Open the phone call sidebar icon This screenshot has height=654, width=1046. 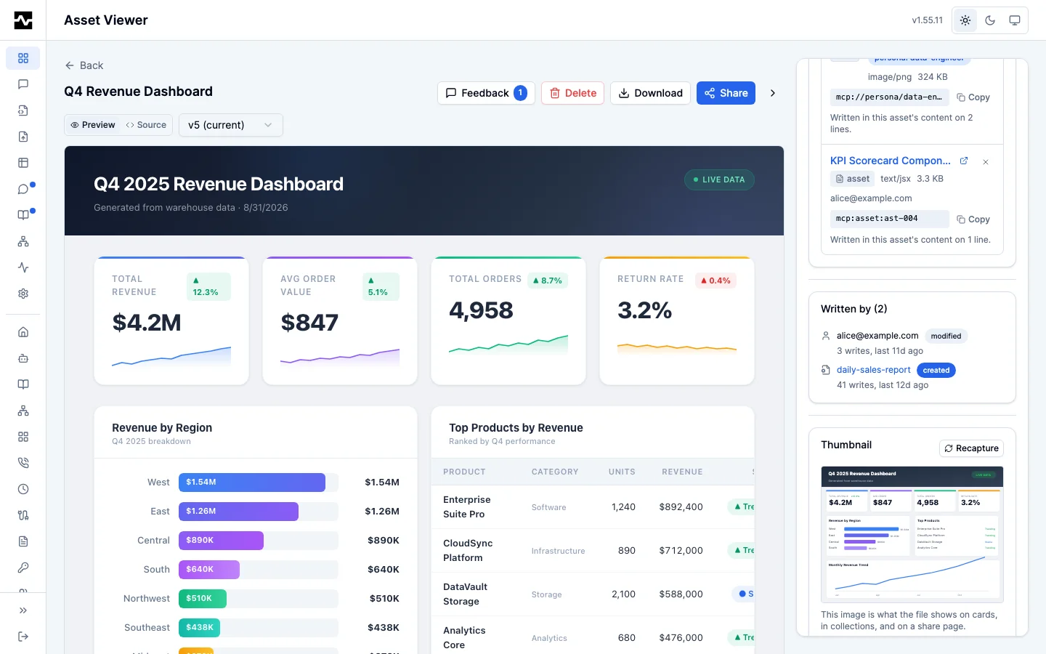[x=23, y=463]
